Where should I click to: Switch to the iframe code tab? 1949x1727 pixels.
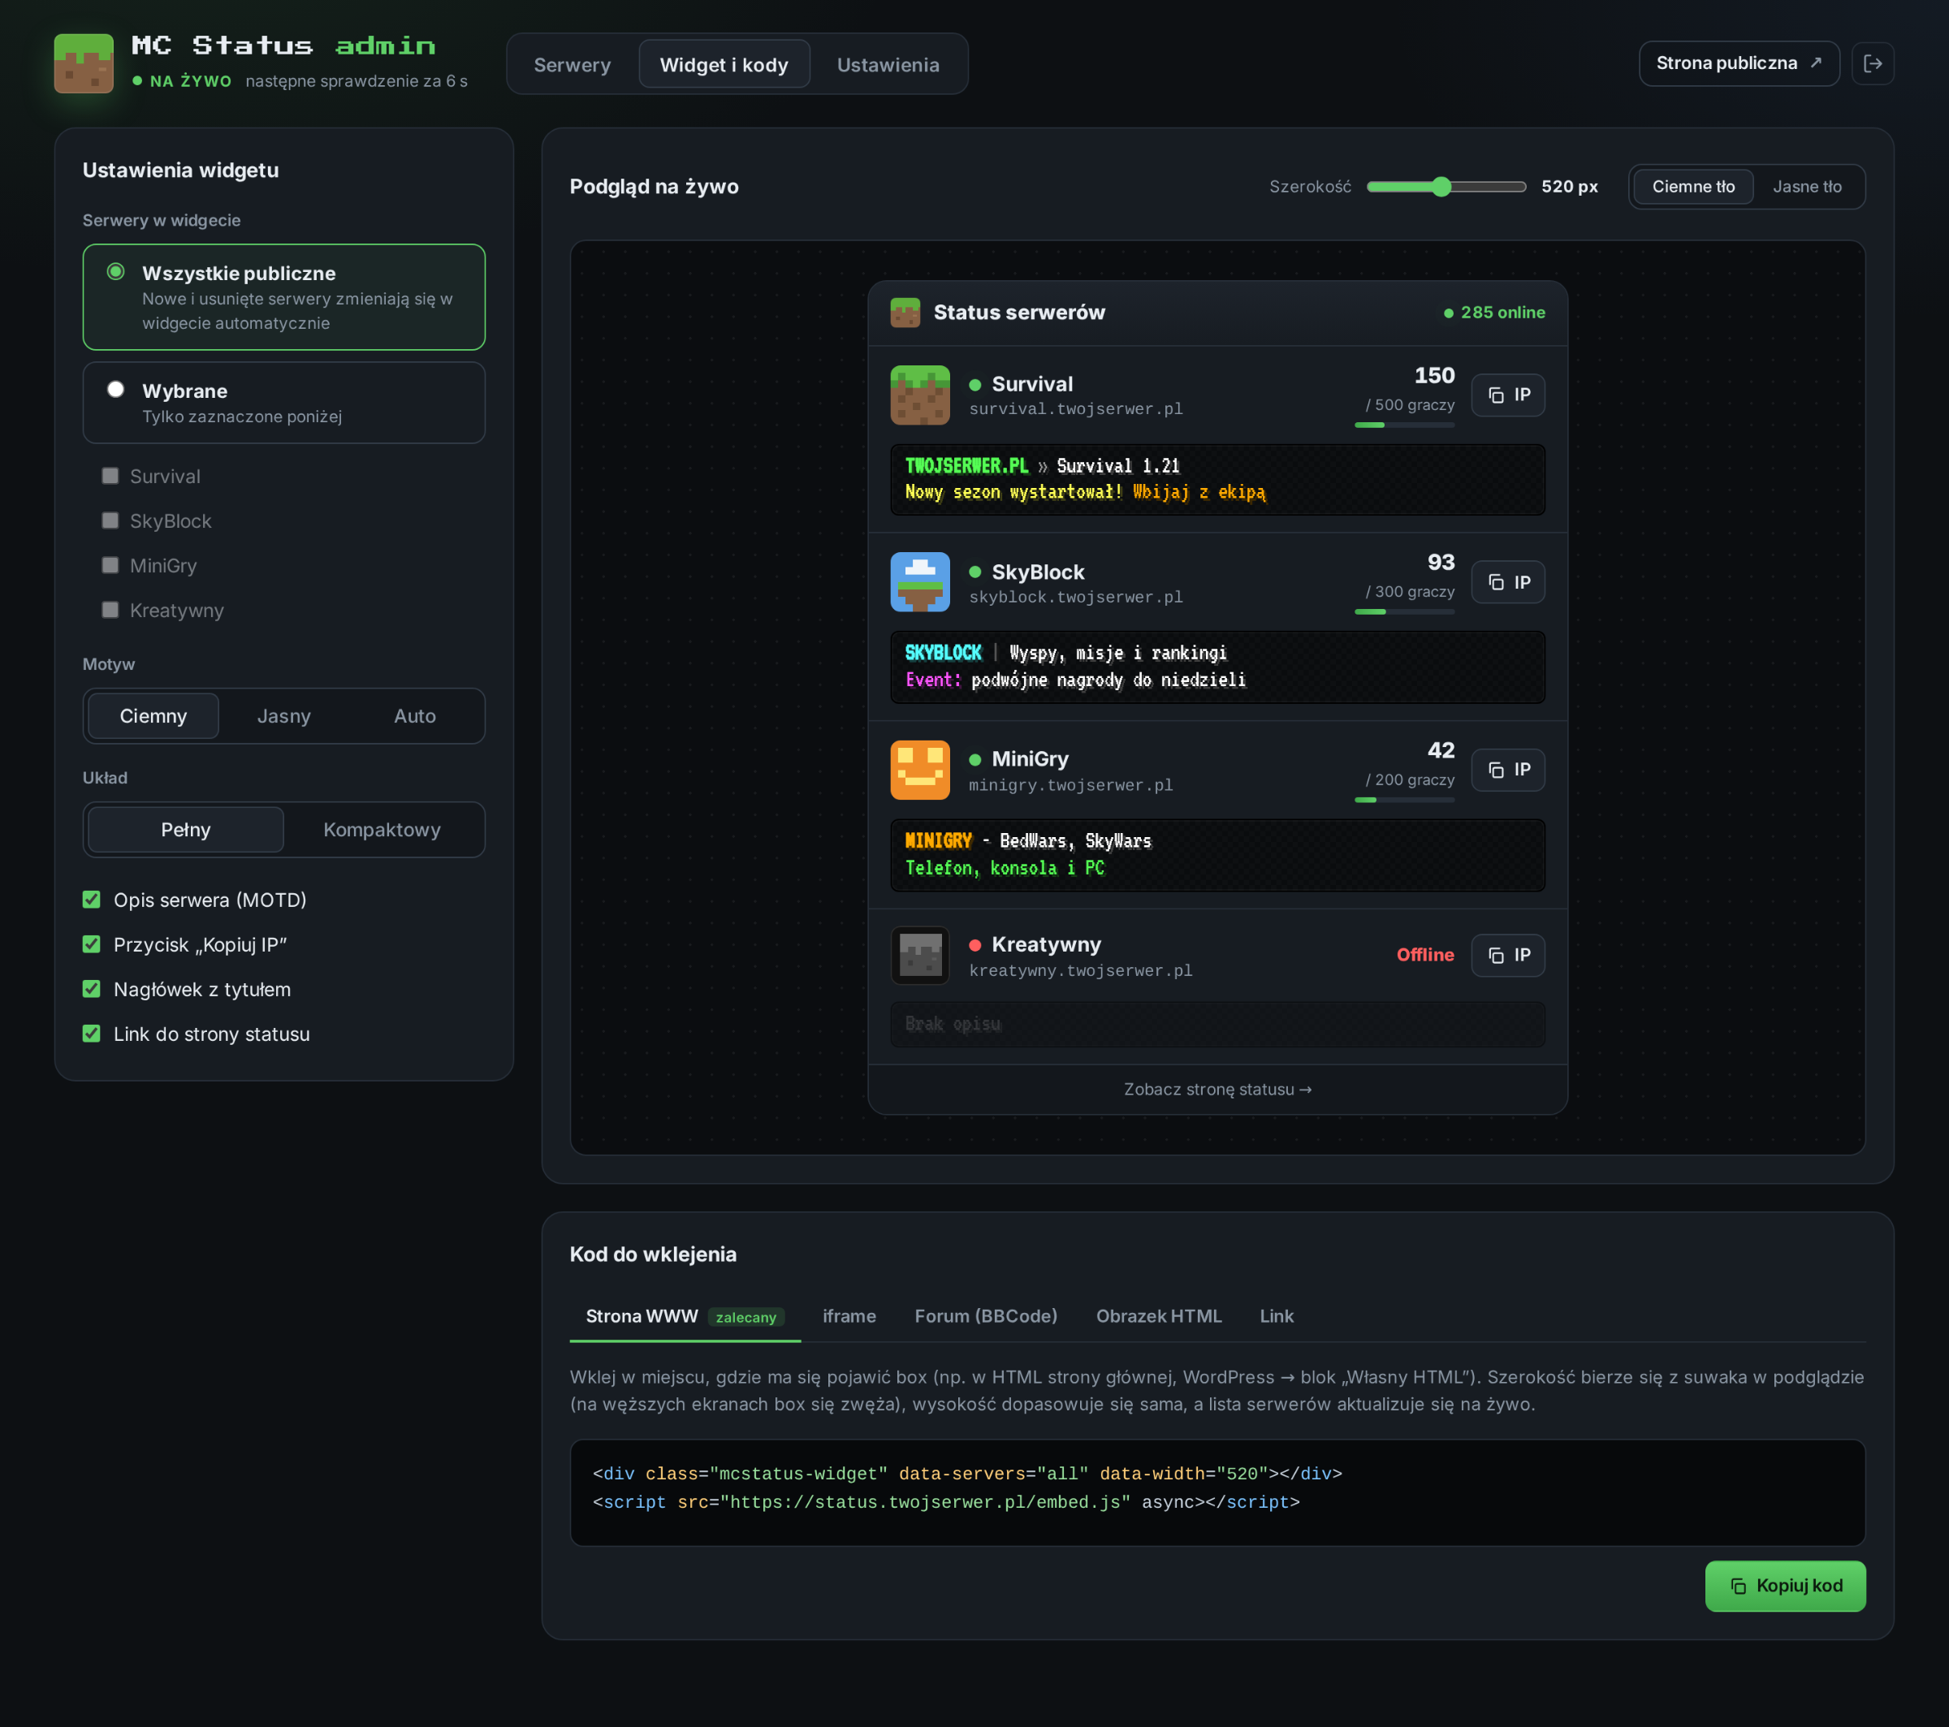pos(849,1316)
